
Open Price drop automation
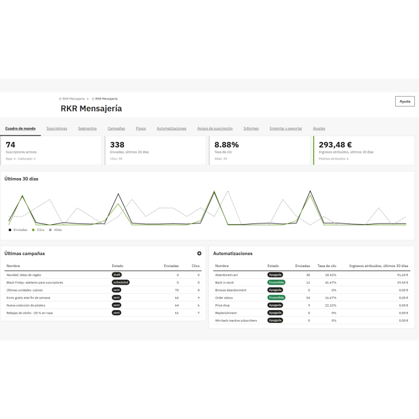[x=222, y=305]
